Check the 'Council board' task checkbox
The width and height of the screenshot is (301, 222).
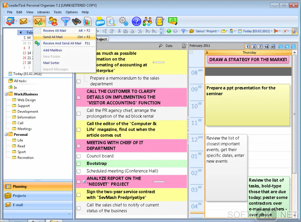(x=79, y=156)
